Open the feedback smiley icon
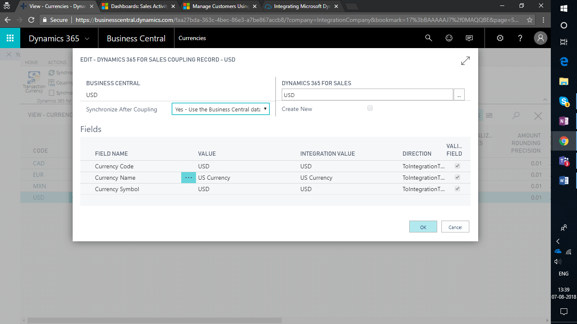Viewport: 577px width, 324px height. coord(449,38)
